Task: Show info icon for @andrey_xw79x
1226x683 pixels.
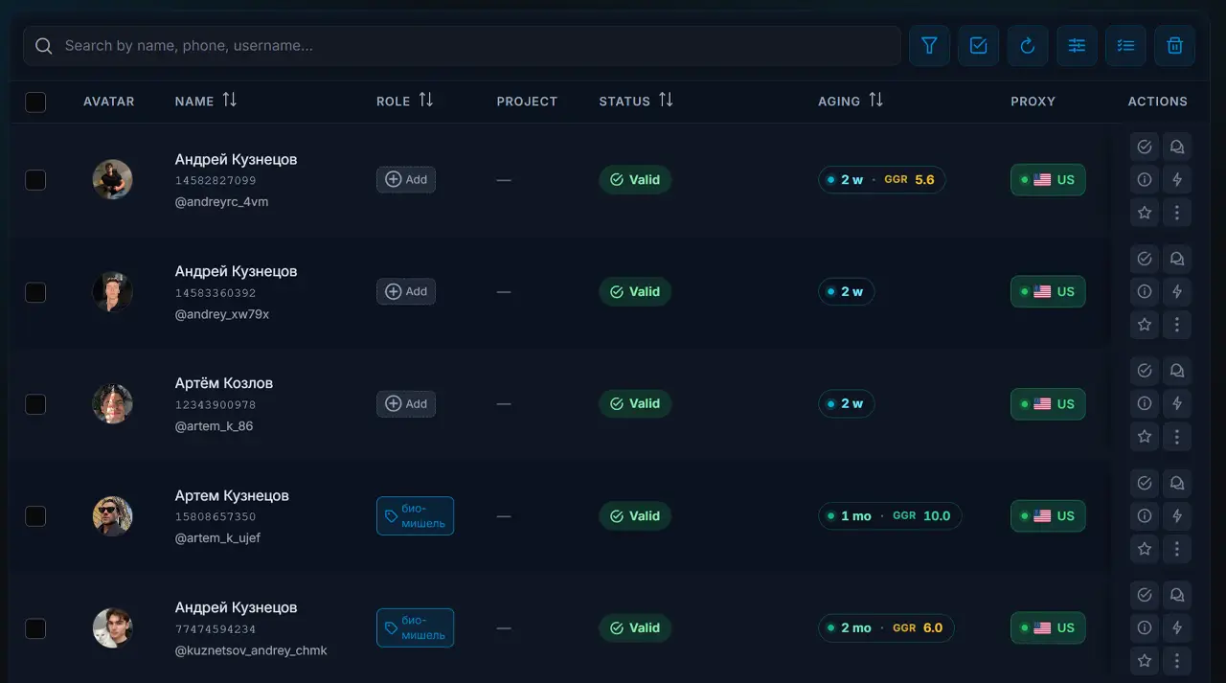Action: 1144,291
